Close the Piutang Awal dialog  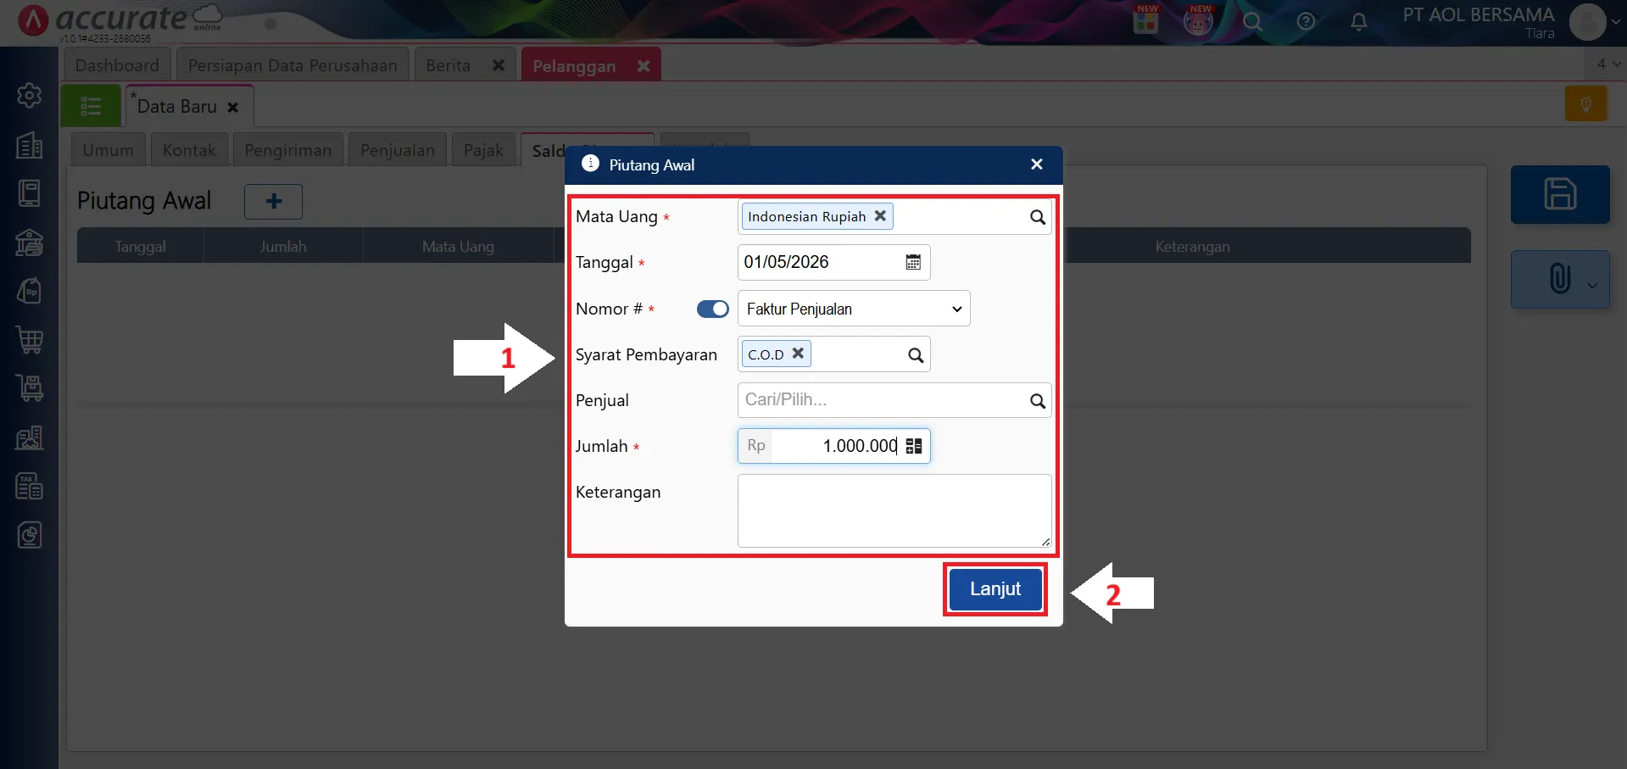point(1036,164)
